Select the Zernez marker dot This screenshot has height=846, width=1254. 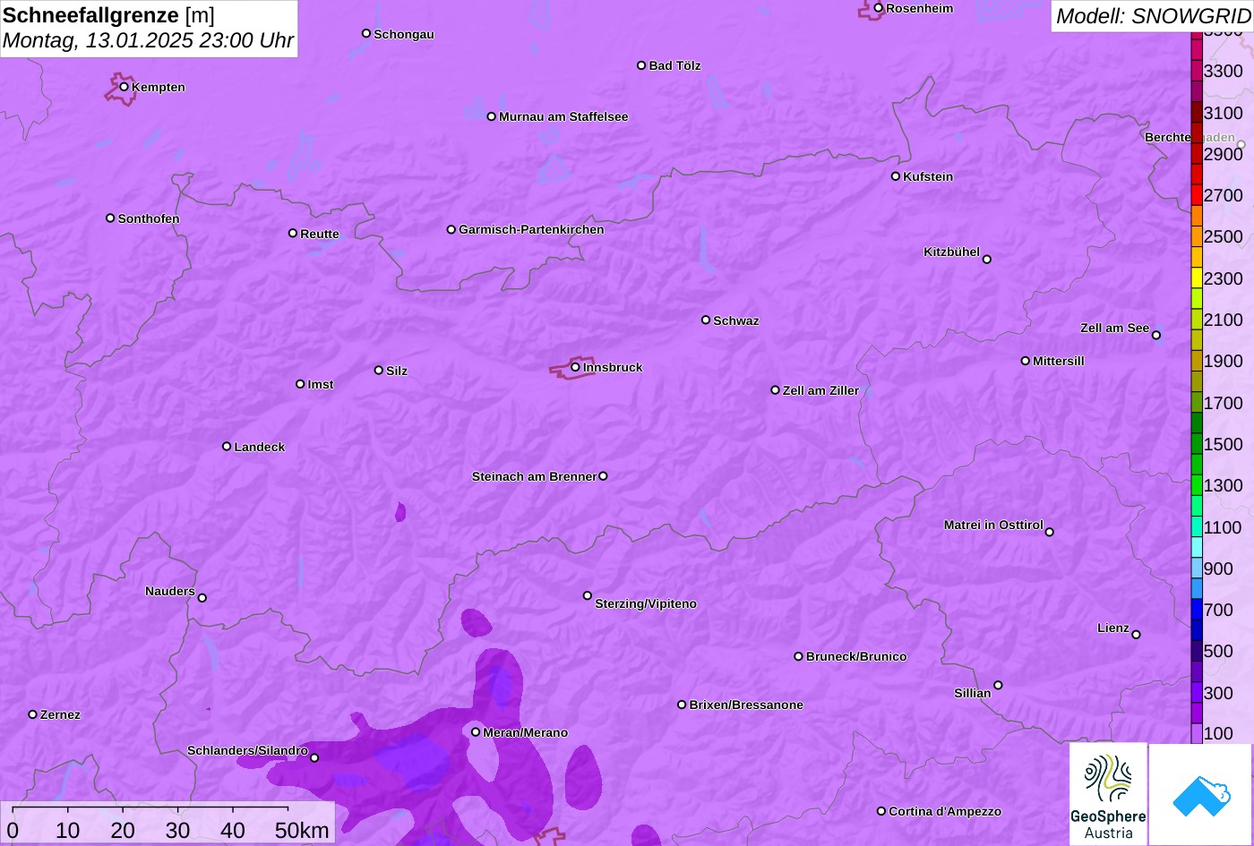[33, 714]
